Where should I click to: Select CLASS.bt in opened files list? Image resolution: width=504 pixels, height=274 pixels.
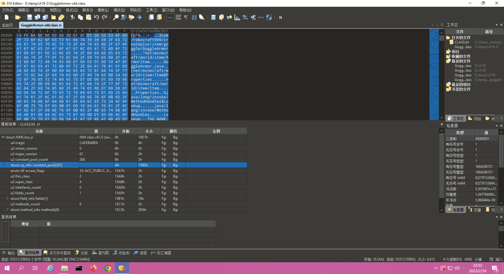[x=462, y=42]
